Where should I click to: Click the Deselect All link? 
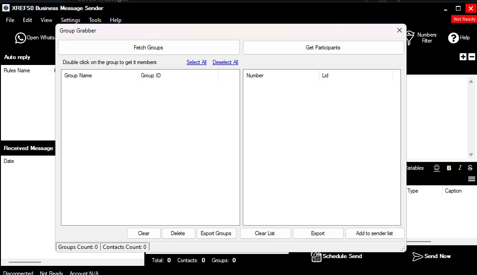point(225,62)
